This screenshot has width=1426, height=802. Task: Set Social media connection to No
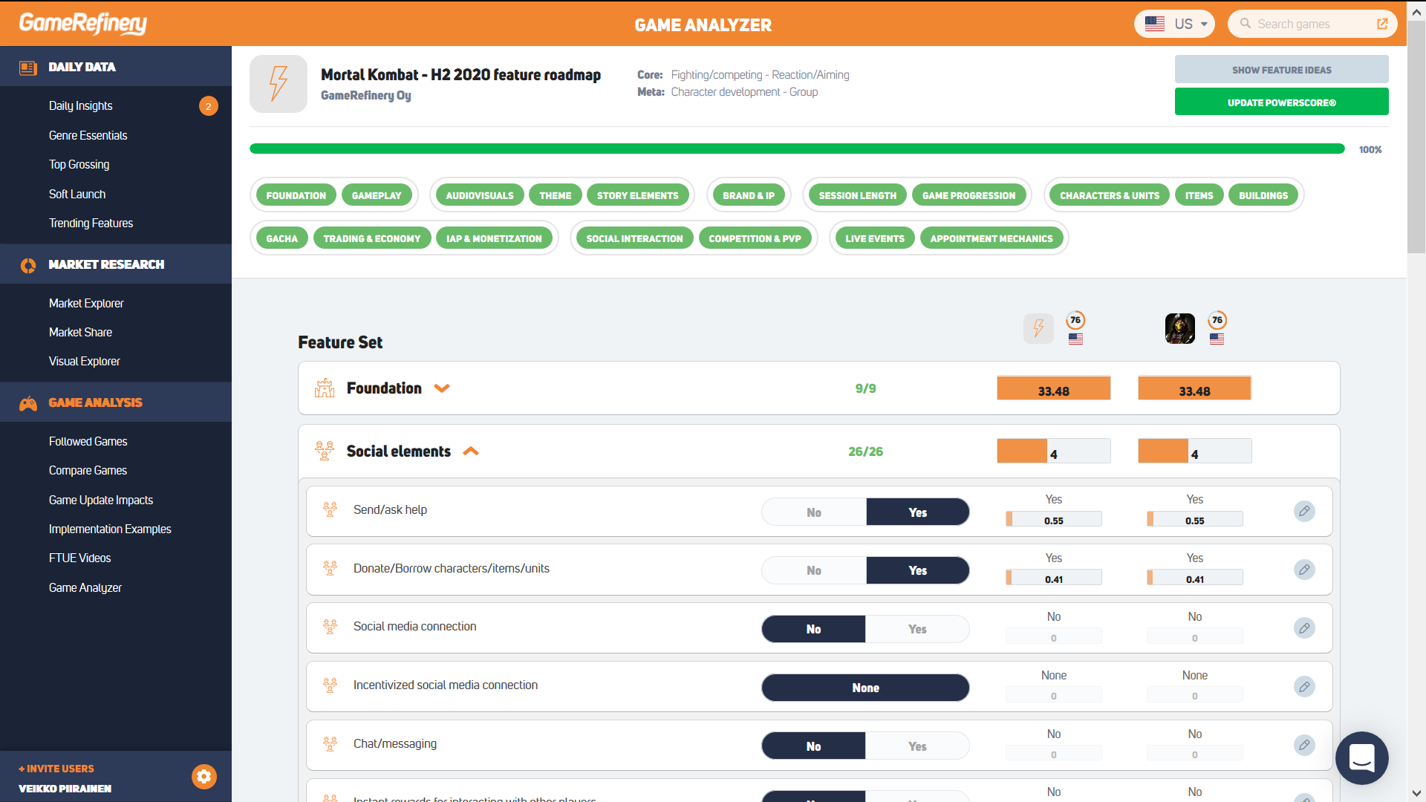point(813,629)
